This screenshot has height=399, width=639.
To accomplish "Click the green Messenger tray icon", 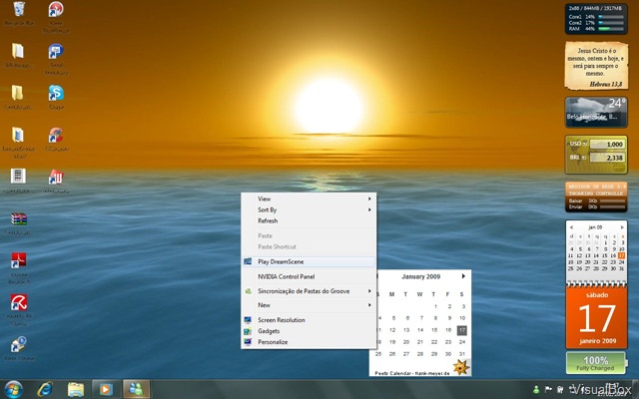I will [536, 390].
